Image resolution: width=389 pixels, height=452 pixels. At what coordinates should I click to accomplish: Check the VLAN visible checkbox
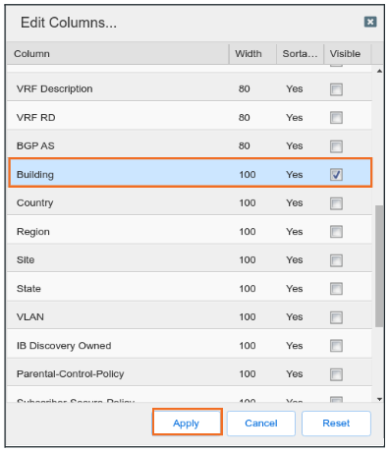336,317
